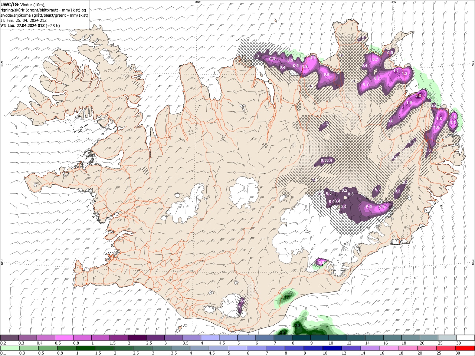Select the initial time text "IT: Fim. 25. 04. 2024 21Z"

click(x=23, y=20)
